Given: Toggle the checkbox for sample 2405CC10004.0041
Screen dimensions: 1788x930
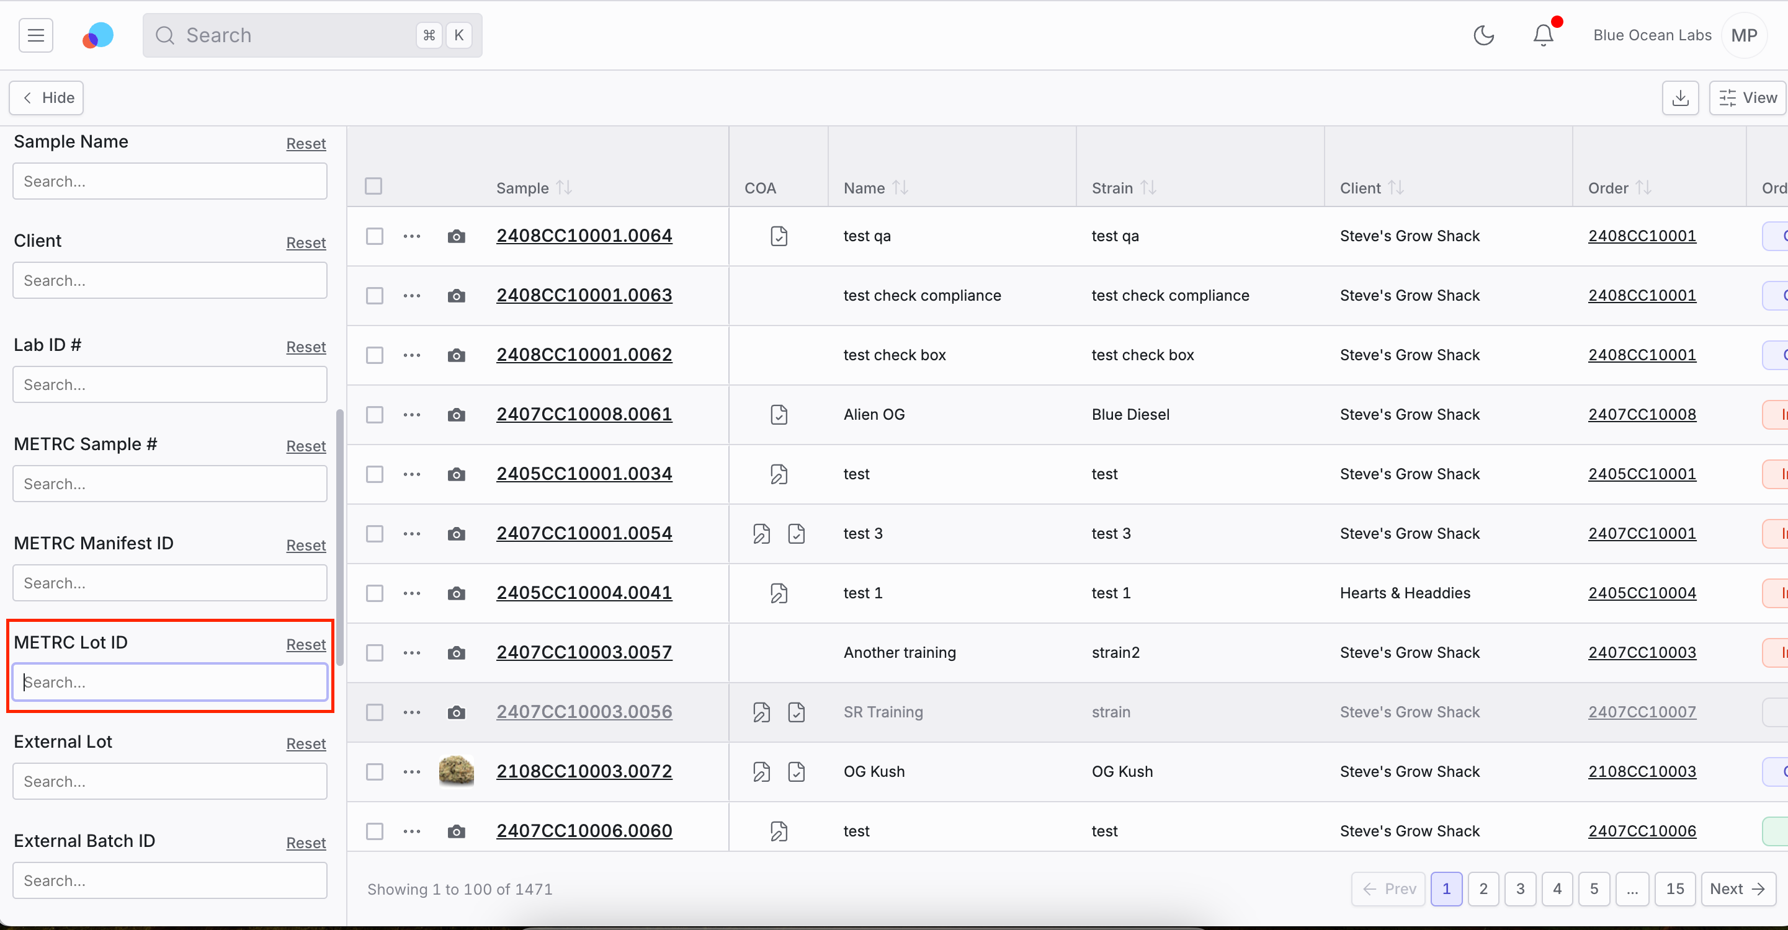Looking at the screenshot, I should pyautogui.click(x=375, y=592).
